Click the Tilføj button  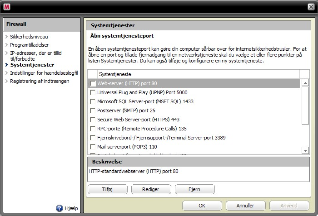(x=108, y=189)
